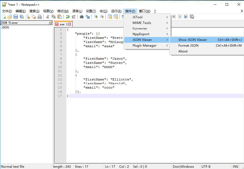Cut selection with the scissors icon
The height and width of the screenshot is (169, 244).
(x=48, y=17)
